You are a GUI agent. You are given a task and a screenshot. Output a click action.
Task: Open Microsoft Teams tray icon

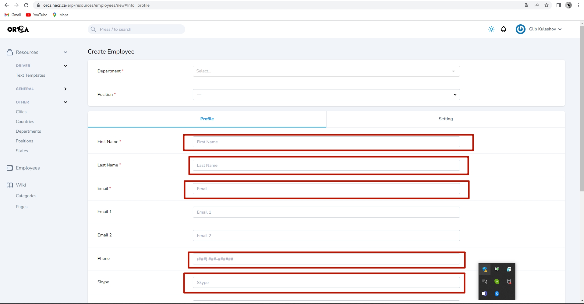click(485, 294)
